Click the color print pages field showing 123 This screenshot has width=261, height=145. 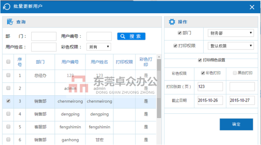210,87
